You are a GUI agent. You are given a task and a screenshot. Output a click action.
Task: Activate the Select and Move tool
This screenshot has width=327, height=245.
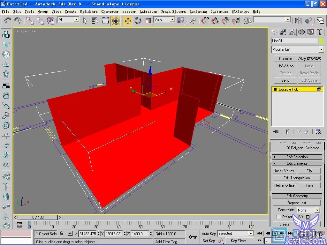[128, 21]
